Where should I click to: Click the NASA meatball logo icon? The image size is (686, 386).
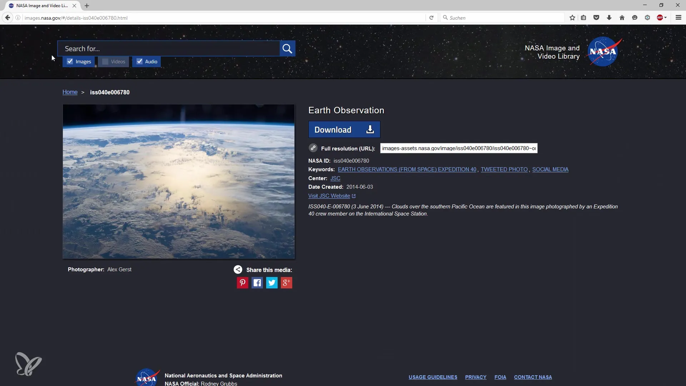604,51
